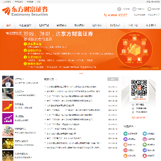Open the purple round quick link icon

pyautogui.click(x=125, y=139)
